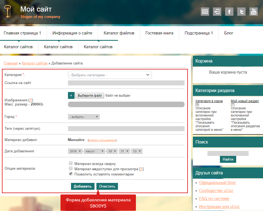Click the images help question mark
This screenshot has width=263, height=211.
point(31,100)
